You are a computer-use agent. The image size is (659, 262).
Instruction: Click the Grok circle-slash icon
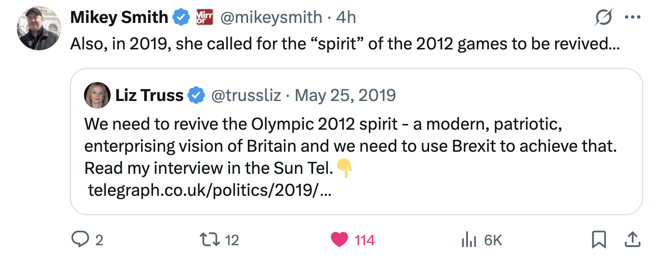[604, 18]
